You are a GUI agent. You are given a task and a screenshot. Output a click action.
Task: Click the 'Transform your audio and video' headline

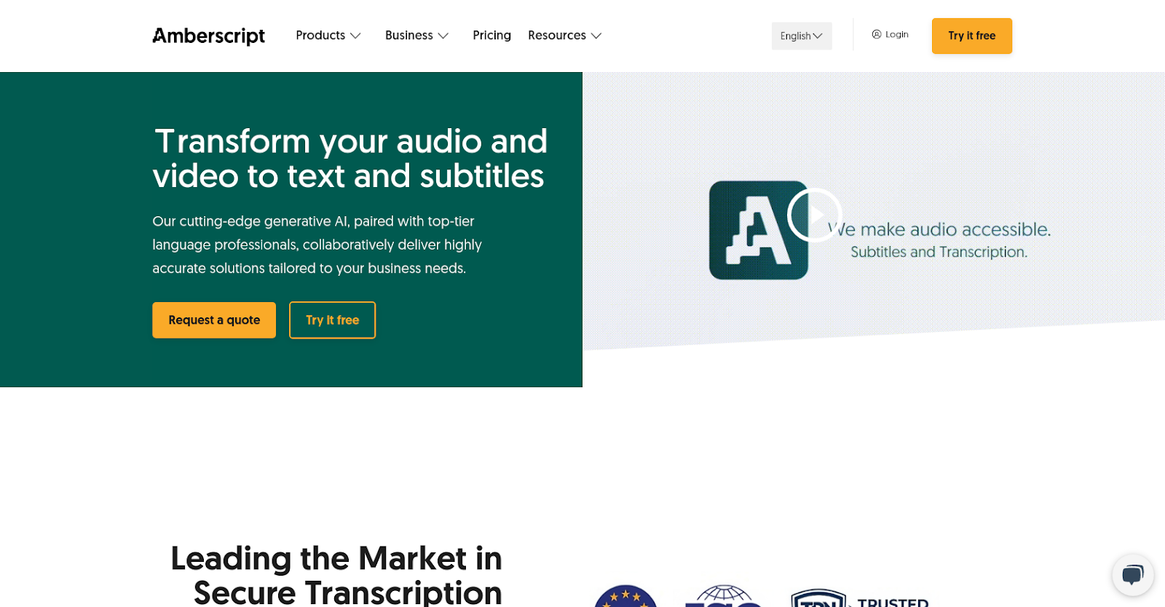pyautogui.click(x=349, y=158)
